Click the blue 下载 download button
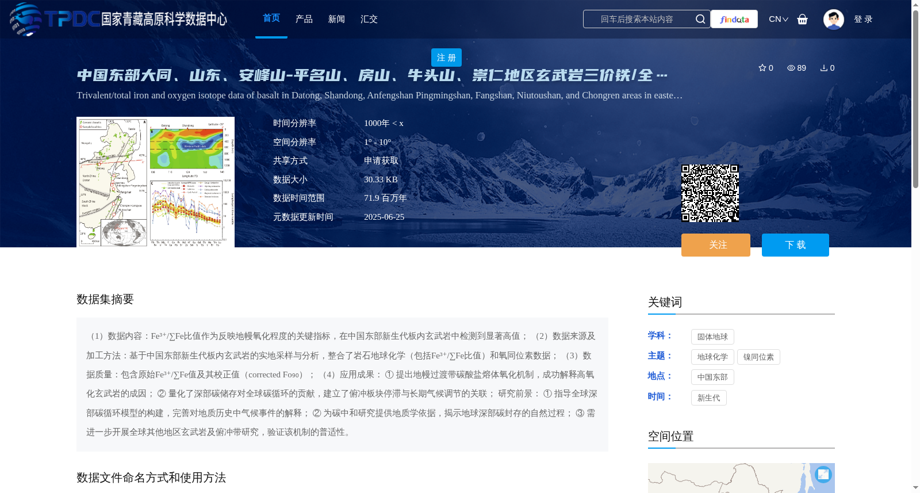This screenshot has width=920, height=493. [795, 245]
